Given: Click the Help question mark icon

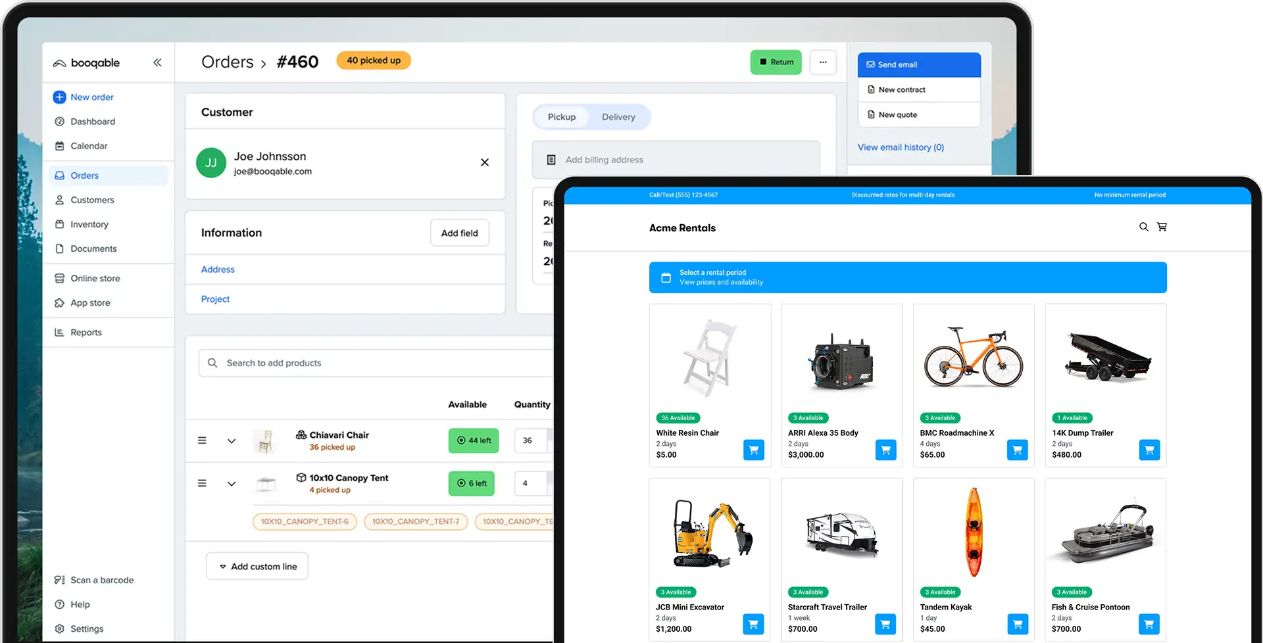Looking at the screenshot, I should coord(59,604).
